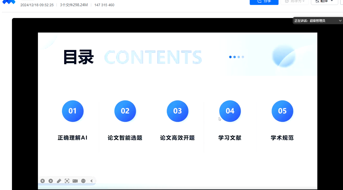This screenshot has width=343, height=190.
Task: Collapse the slide toolbar with chevron
Action: pyautogui.click(x=91, y=181)
